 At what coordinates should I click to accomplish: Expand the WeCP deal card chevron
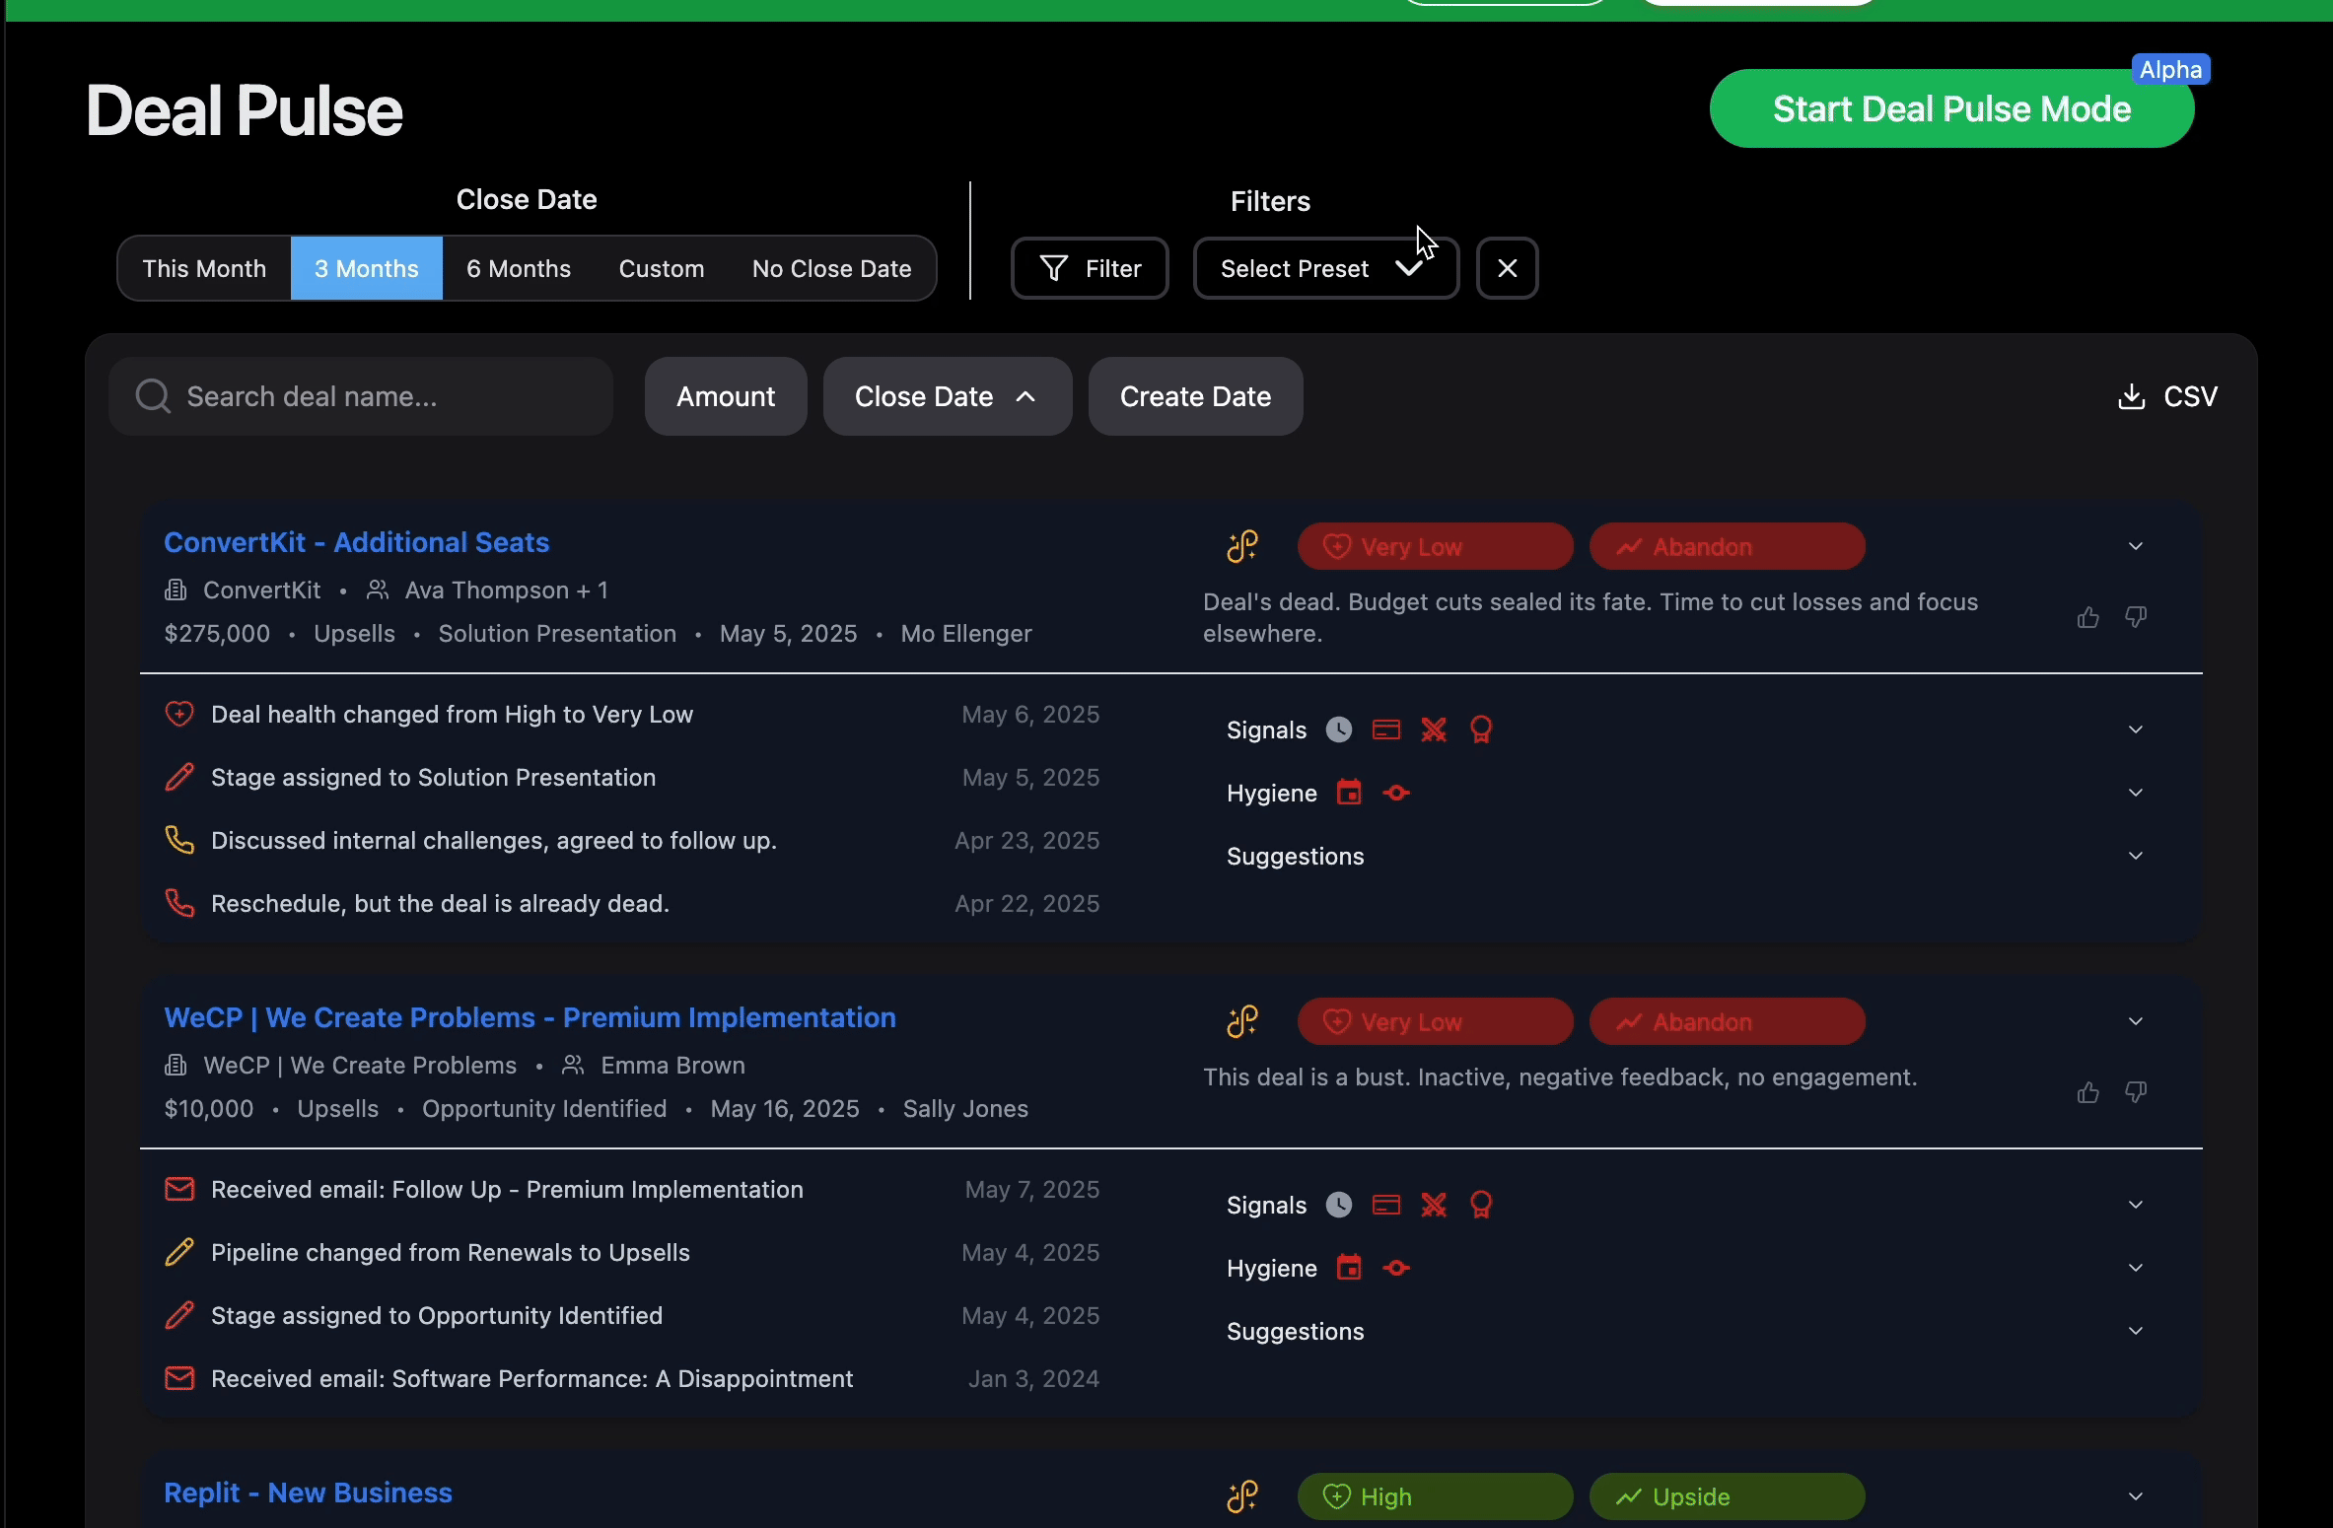[x=2136, y=1021]
